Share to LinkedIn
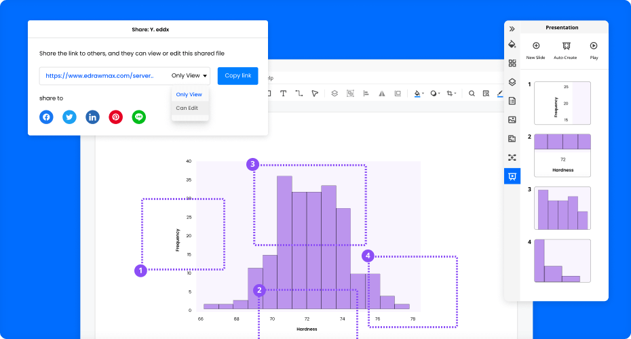The height and width of the screenshot is (339, 631). (92, 117)
